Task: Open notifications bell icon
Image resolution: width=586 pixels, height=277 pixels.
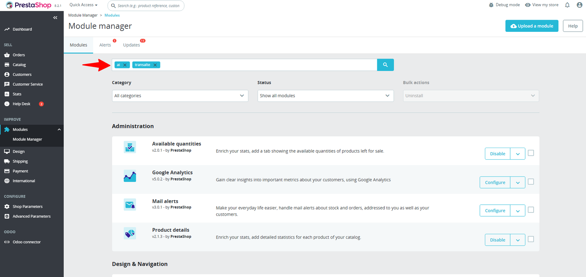Action: (x=567, y=5)
